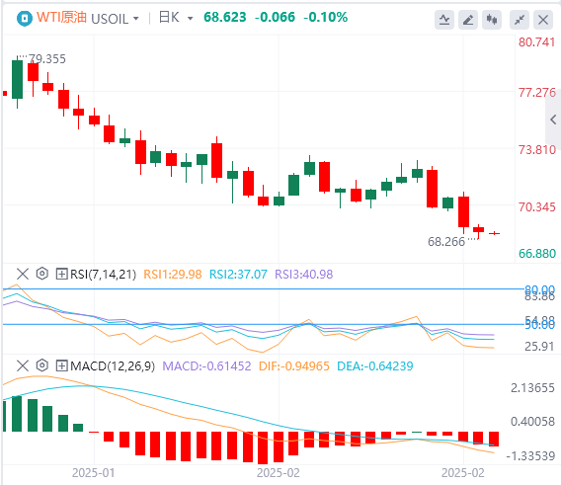Click the 2025-01 date axis marker
The height and width of the screenshot is (485, 561).
[94, 473]
